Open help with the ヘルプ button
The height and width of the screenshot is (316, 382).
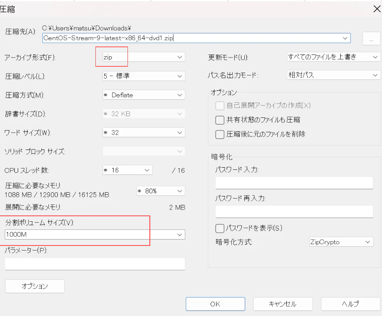pyautogui.click(x=351, y=304)
